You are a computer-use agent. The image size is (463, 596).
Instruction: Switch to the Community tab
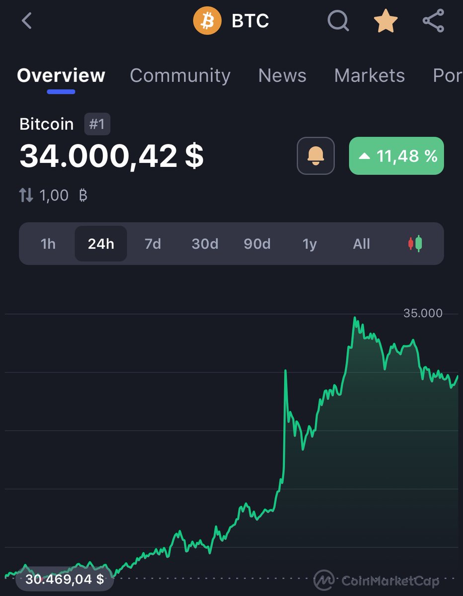pos(180,75)
